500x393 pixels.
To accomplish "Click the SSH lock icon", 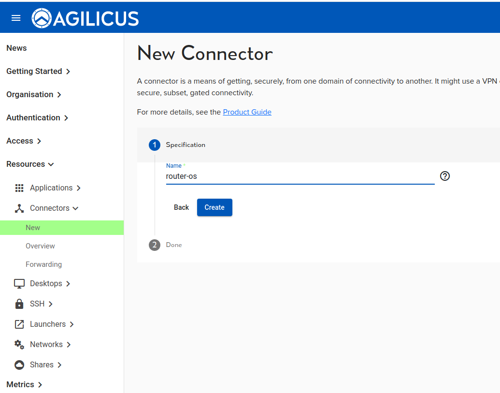I will (x=19, y=304).
